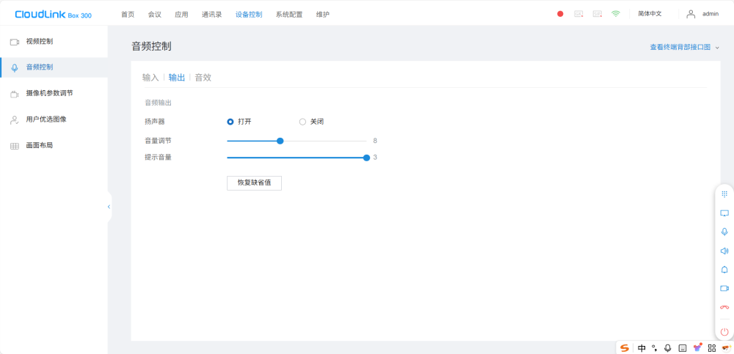Click the green Wi-Fi status icon

pos(616,14)
